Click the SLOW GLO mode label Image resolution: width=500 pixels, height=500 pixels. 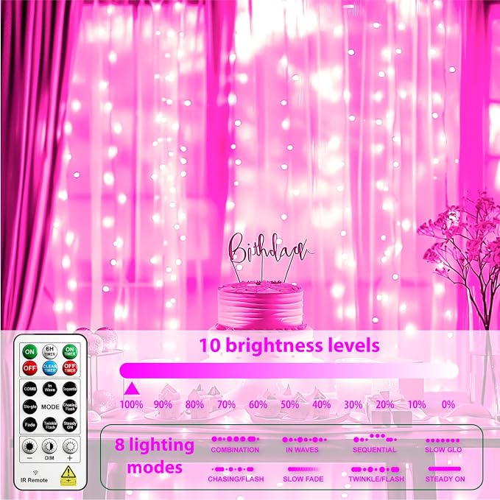tap(443, 450)
